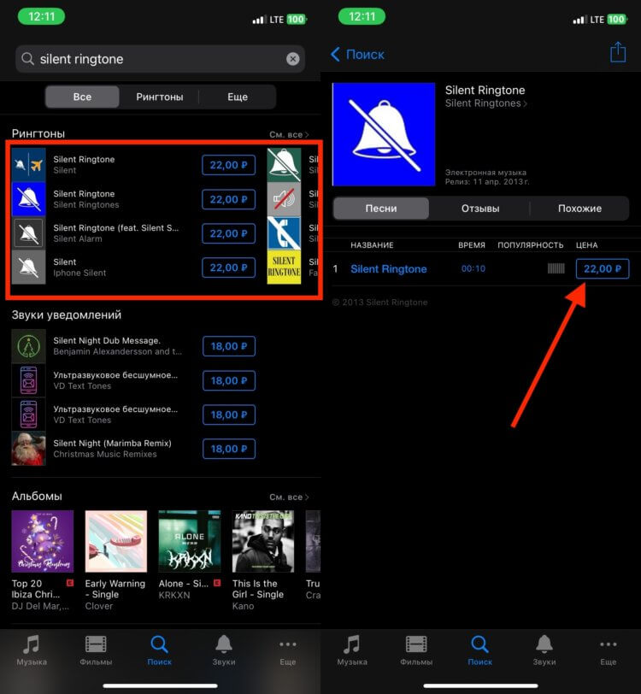Viewport: 641px width, 694px height.
Task: Tap the 12:11 clock pill on left screen
Action: tap(41, 16)
